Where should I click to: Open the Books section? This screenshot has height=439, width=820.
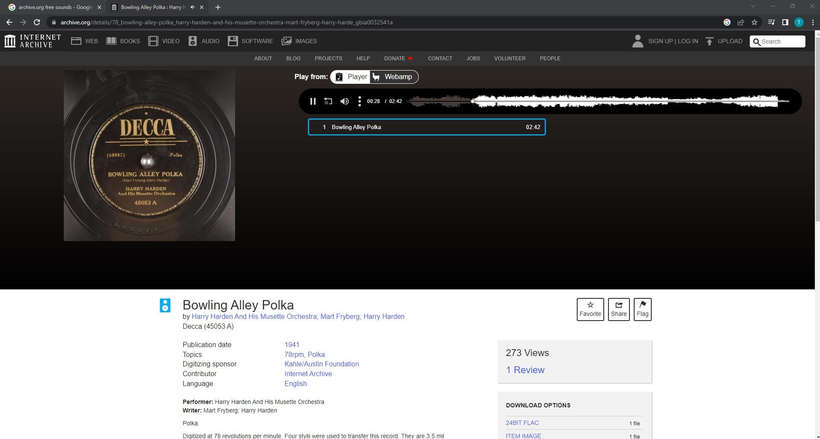tap(123, 41)
